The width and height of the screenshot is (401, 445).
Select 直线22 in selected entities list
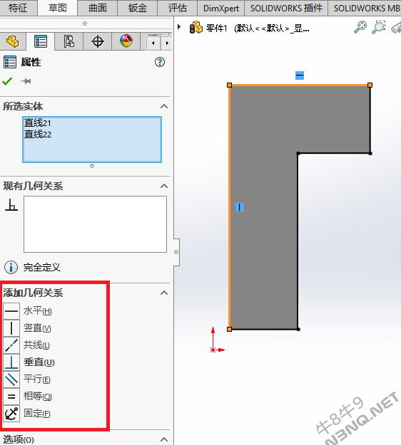tap(38, 135)
